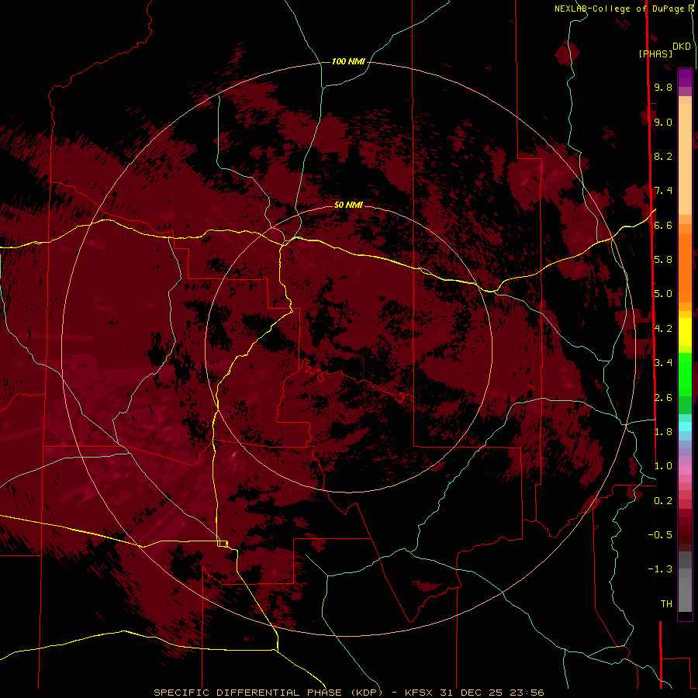Image resolution: width=698 pixels, height=698 pixels.
Task: Click the 4.2 value on the color scale
Action: coord(663,329)
